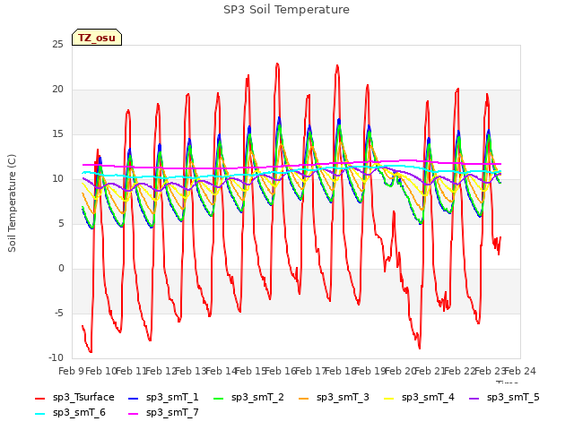Click the blue sp3_smT_1 legend swatch
Viewport: 574px width, 430px height.
click(134, 399)
